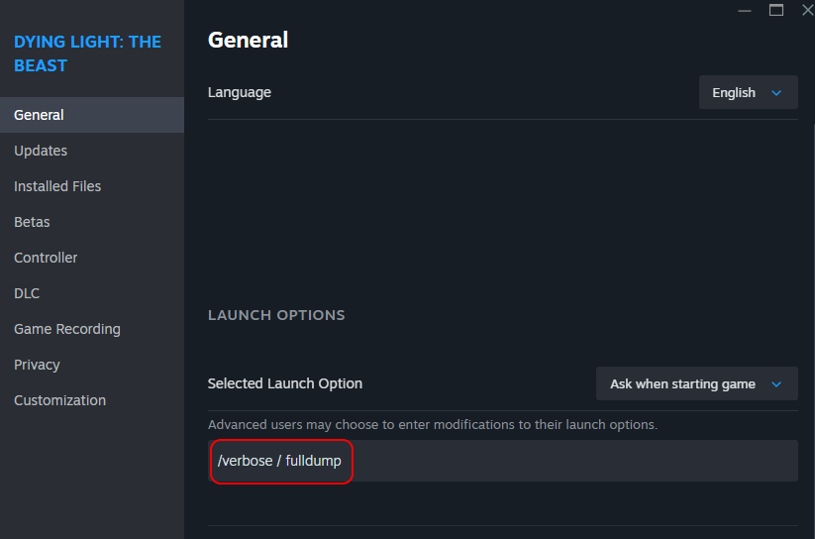Image resolution: width=815 pixels, height=539 pixels.
Task: Click the Launch Options section header
Action: click(x=276, y=315)
